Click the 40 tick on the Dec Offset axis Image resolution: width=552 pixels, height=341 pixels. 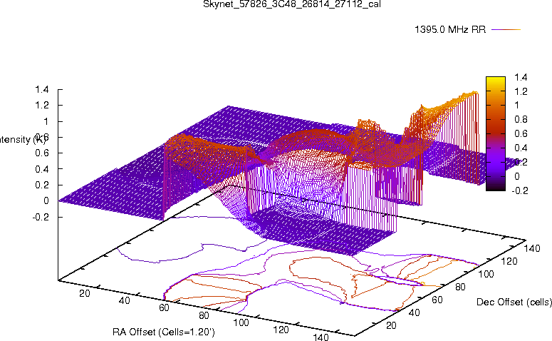coord(414,312)
